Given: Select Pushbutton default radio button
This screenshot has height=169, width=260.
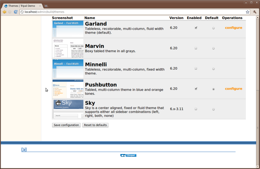Looking at the screenshot, I should pyautogui.click(x=214, y=89).
